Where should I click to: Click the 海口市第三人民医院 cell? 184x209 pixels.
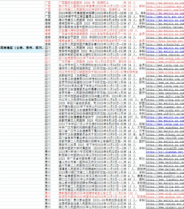[x=78, y=20]
